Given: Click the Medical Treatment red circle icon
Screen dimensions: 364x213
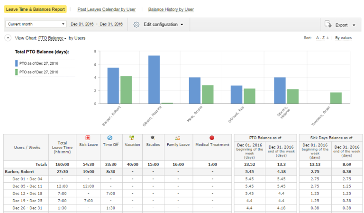Looking at the screenshot, I should [x=212, y=137].
